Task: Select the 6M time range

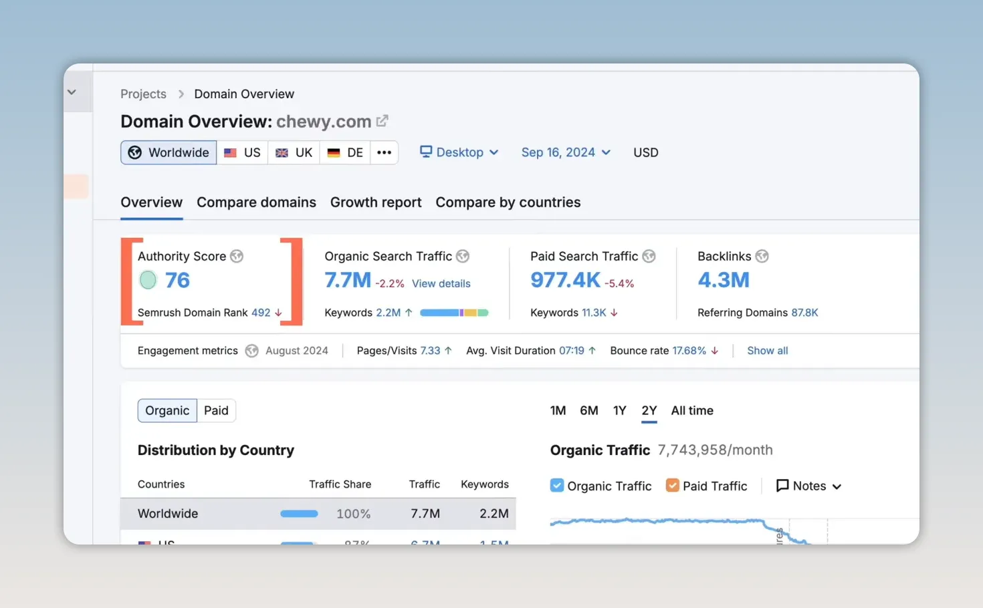Action: [x=589, y=410]
